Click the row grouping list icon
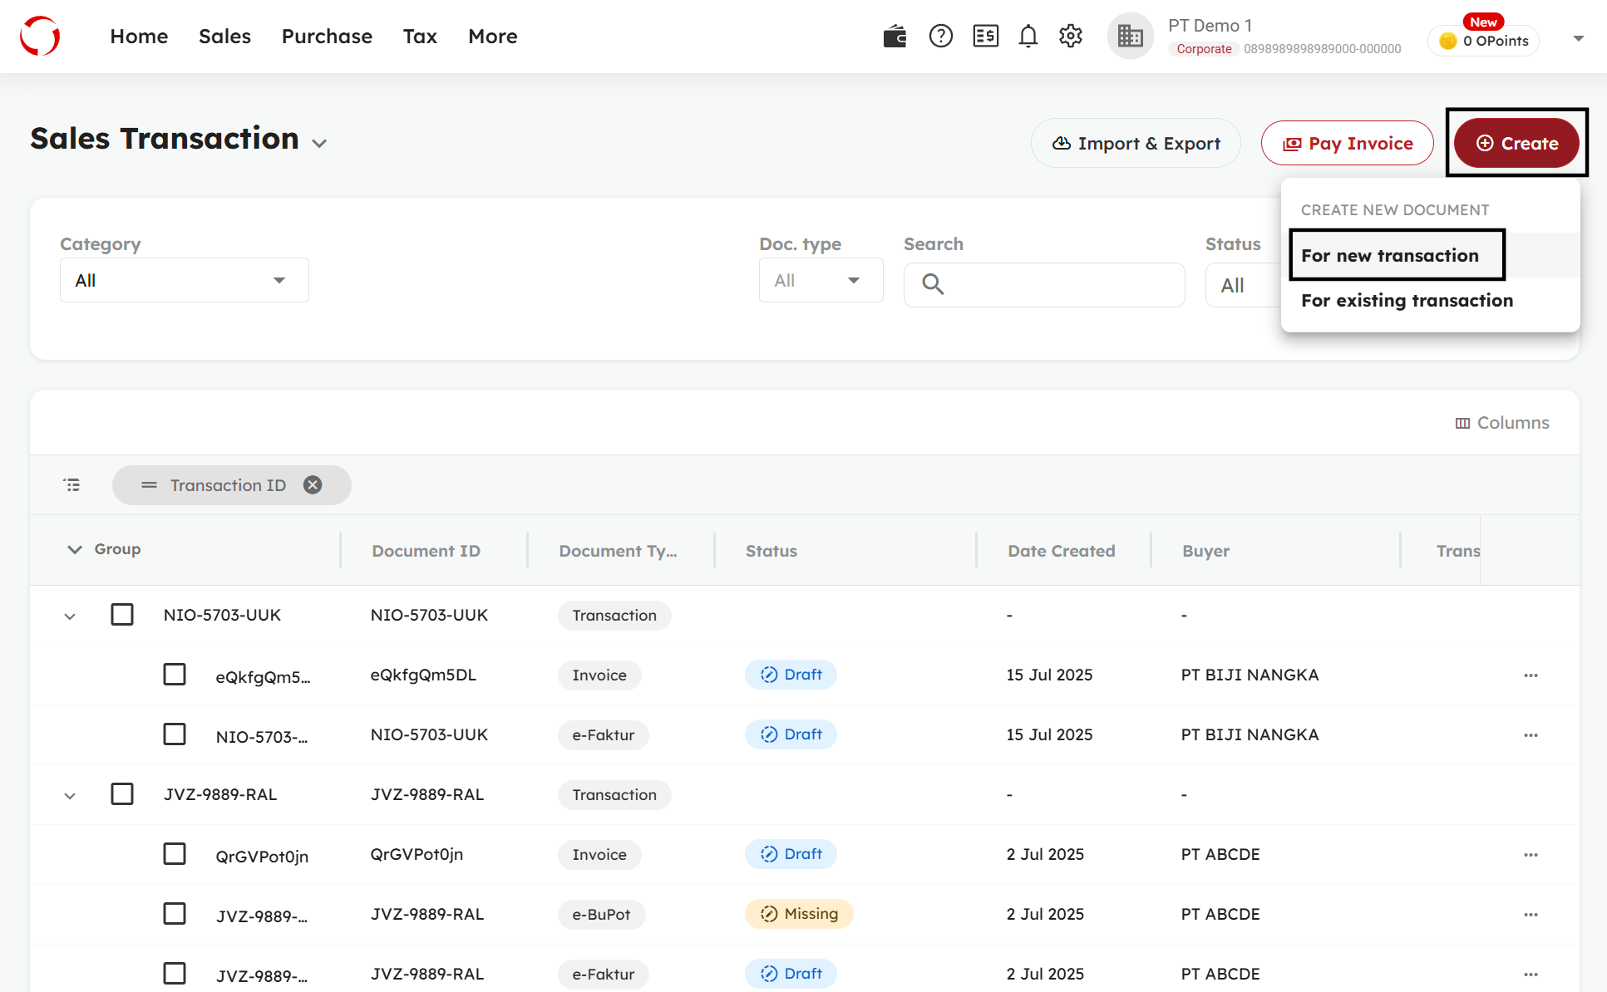Viewport: 1607px width, 992px height. [72, 485]
